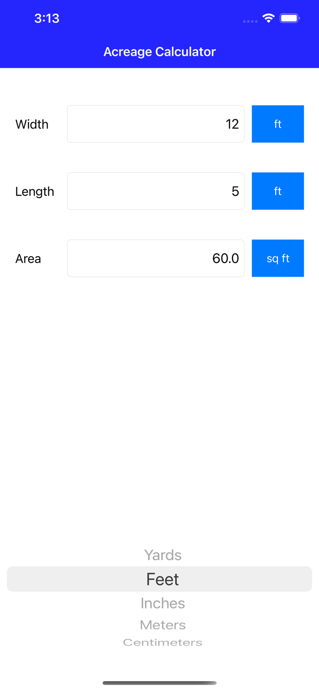Select Centimeters in the unit picker
Image resolution: width=319 pixels, height=691 pixels.
click(x=162, y=642)
